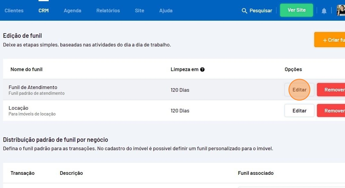Remove the Funil de Atendimento funnel
Image resolution: width=345 pixels, height=188 pixels.
click(x=332, y=90)
